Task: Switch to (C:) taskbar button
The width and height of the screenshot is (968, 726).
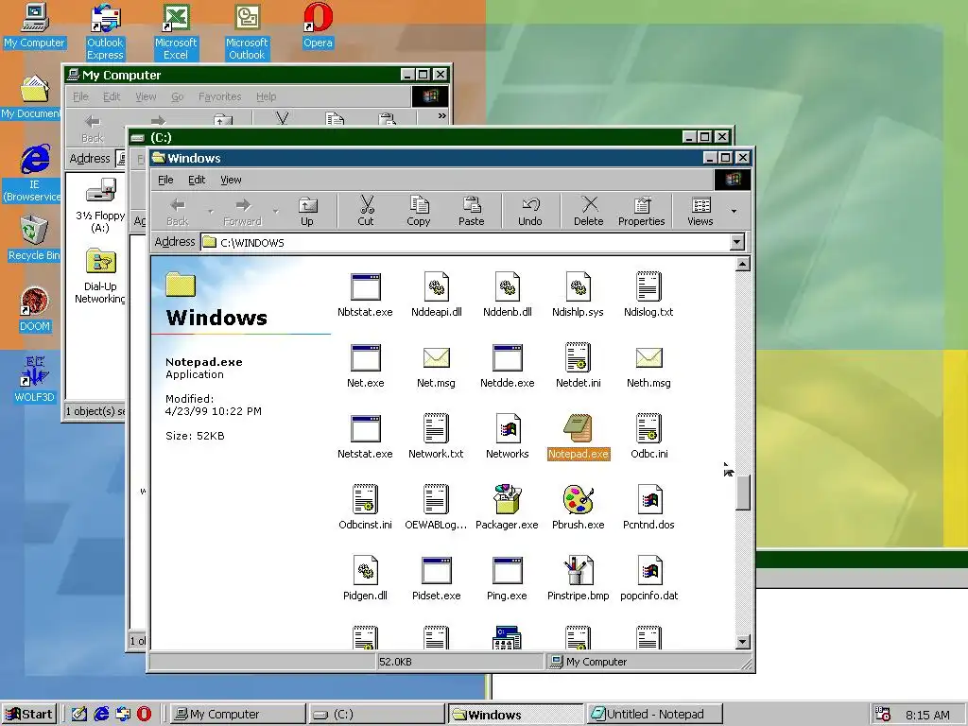Action: (376, 715)
